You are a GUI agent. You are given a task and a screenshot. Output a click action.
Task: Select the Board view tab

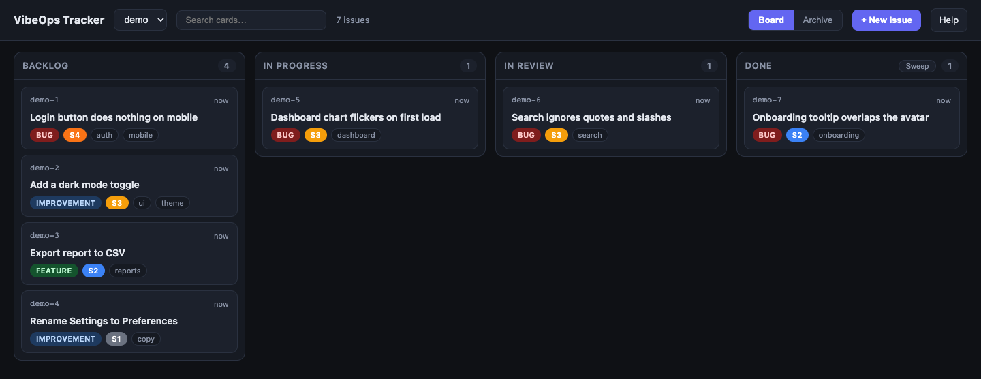pyautogui.click(x=771, y=20)
